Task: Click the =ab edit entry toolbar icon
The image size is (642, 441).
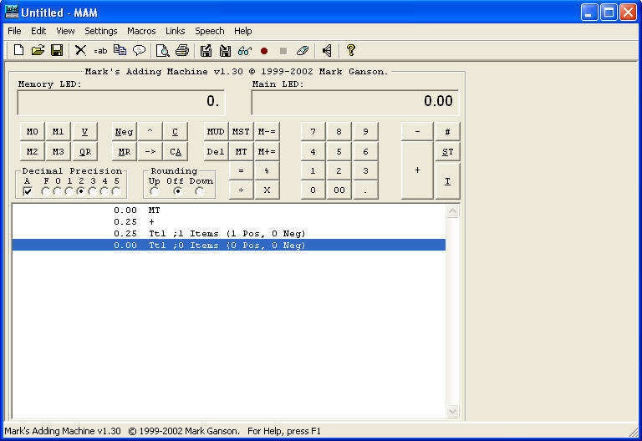Action: 100,51
